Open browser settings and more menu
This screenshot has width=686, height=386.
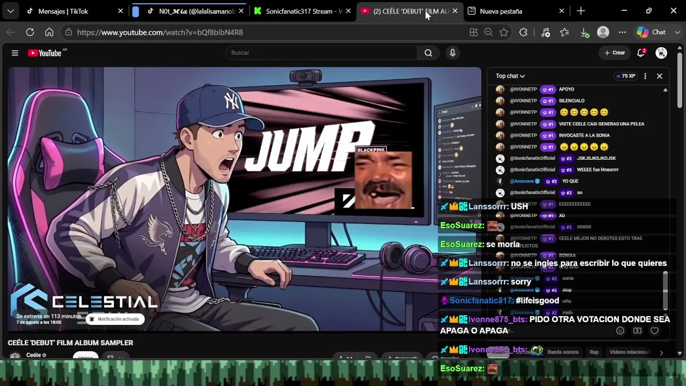tap(622, 32)
